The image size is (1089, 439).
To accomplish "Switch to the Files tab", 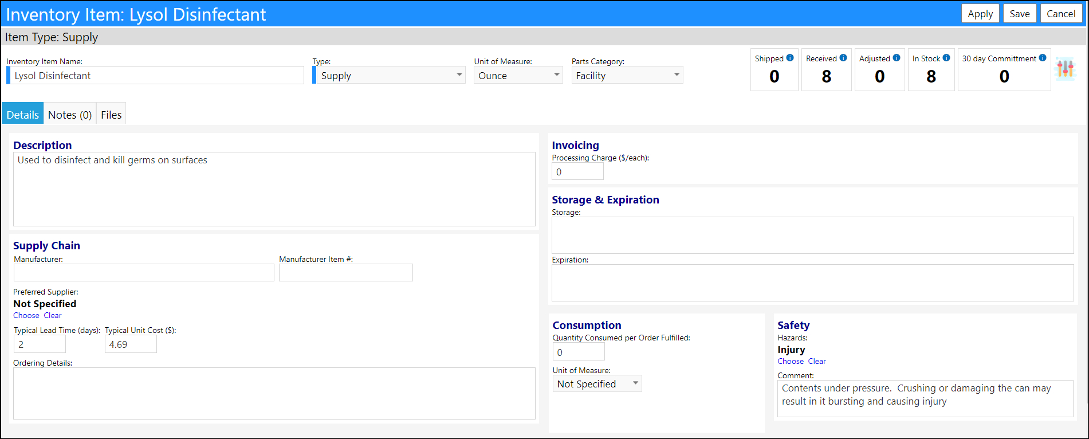I will (111, 114).
